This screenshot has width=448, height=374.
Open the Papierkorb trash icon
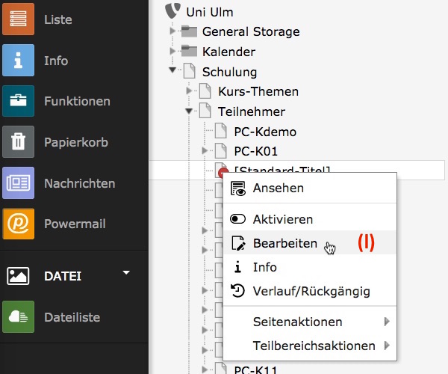point(18,142)
